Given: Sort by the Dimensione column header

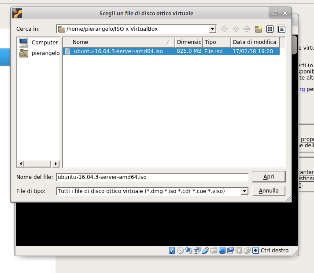Looking at the screenshot, I should (x=189, y=42).
